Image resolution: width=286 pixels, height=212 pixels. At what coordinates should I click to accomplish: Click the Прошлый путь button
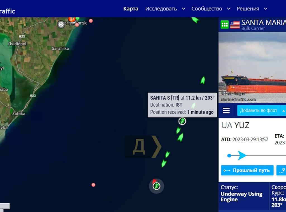pyautogui.click(x=247, y=170)
